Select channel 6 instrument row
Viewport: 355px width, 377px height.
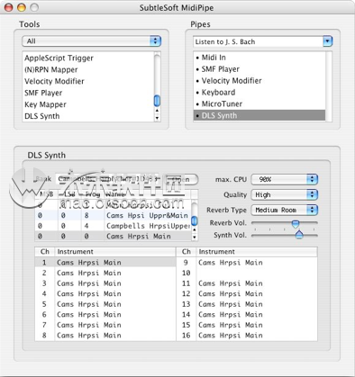(x=105, y=315)
